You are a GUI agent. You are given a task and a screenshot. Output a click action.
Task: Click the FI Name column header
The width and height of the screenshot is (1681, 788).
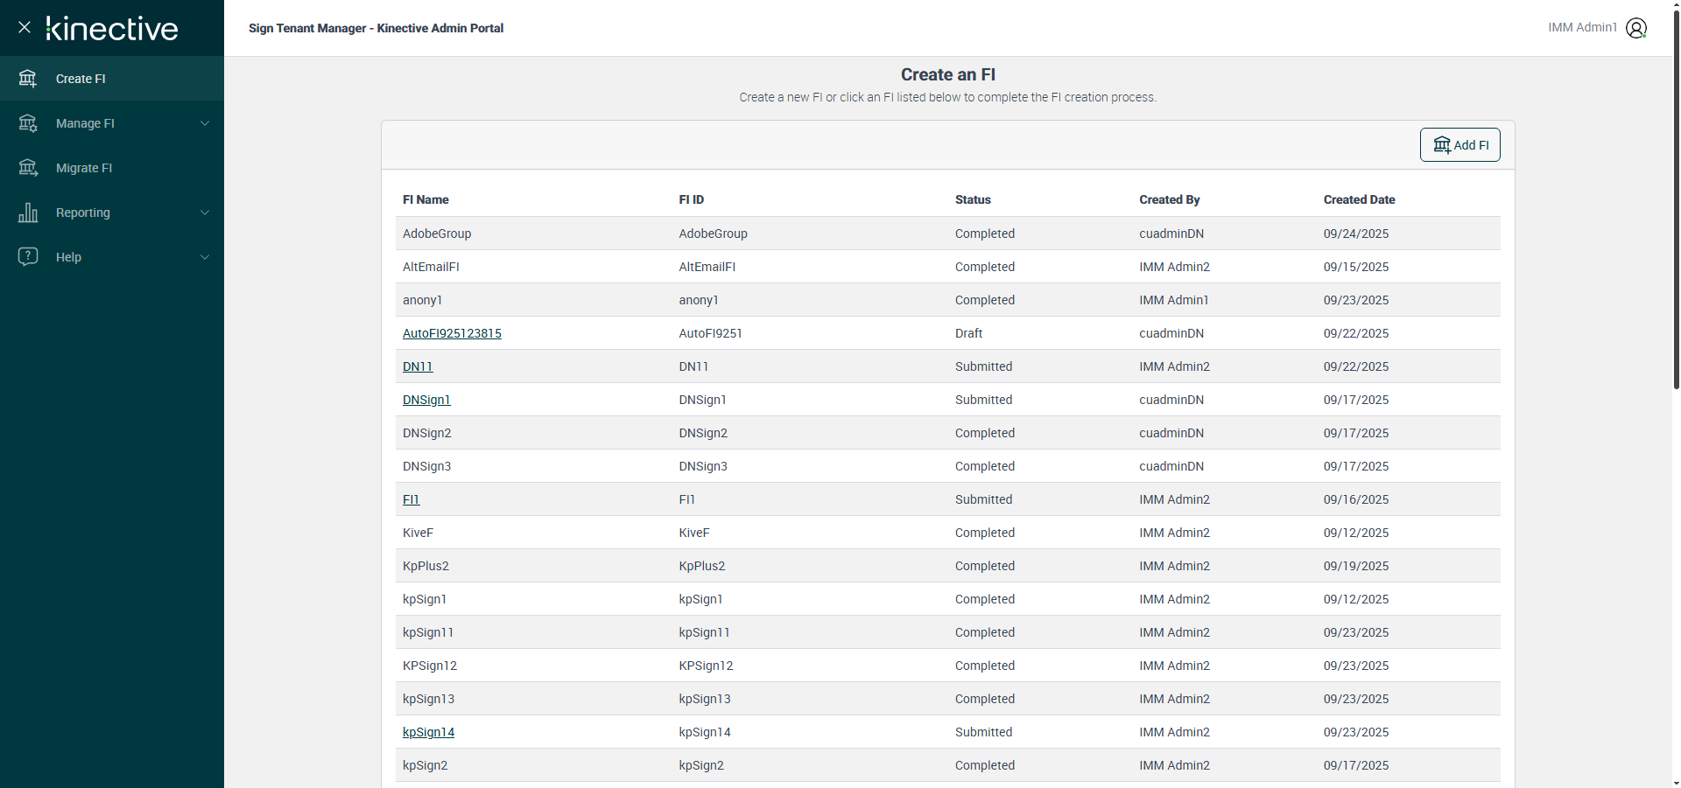pyautogui.click(x=426, y=199)
